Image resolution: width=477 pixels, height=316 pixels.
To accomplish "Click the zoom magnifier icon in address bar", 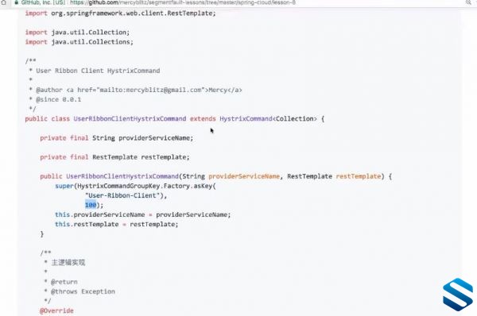I will 468,2.
